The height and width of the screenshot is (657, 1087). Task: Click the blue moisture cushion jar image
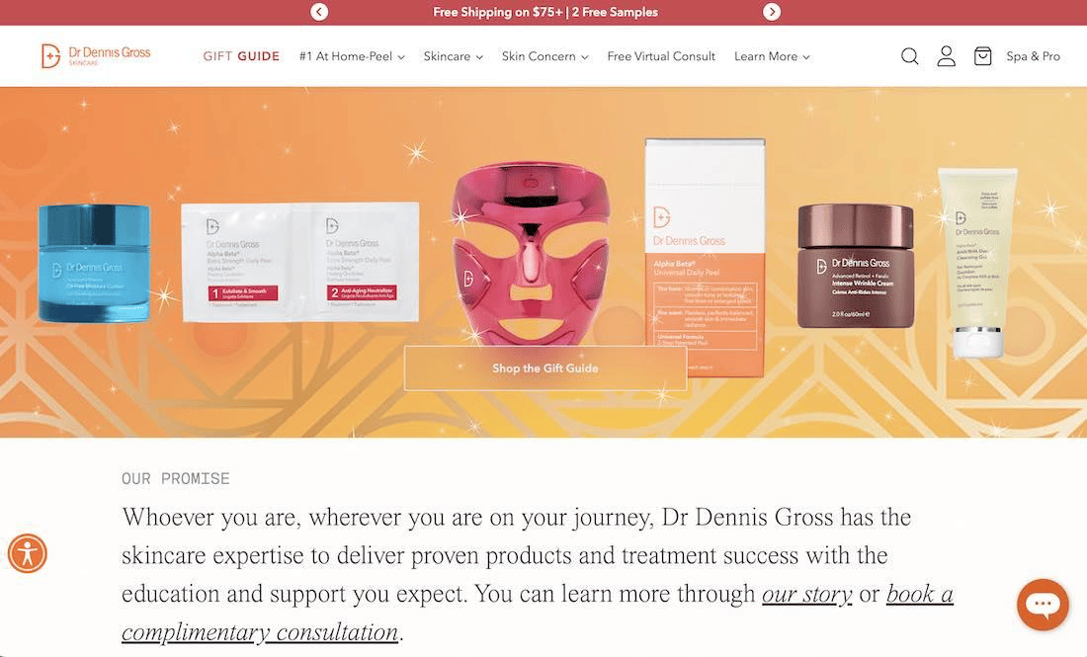click(x=94, y=263)
